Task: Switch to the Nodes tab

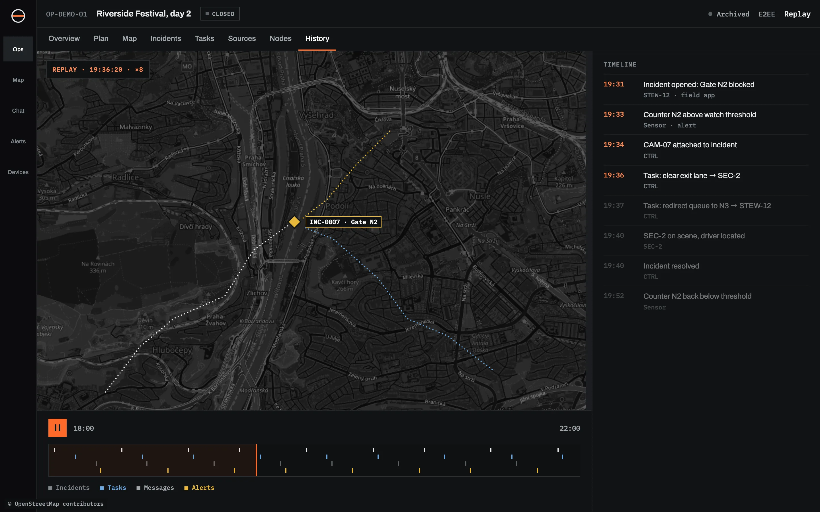Action: click(280, 39)
